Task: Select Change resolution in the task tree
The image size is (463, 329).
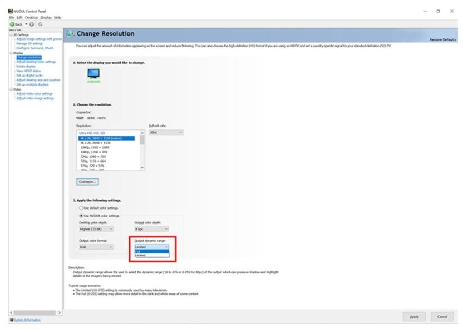Action: click(29, 57)
